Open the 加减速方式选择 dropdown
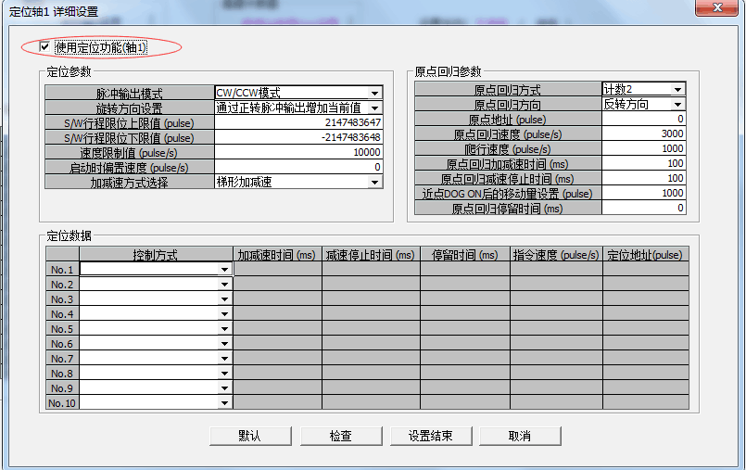Viewport: 746px width, 470px height. tap(374, 183)
